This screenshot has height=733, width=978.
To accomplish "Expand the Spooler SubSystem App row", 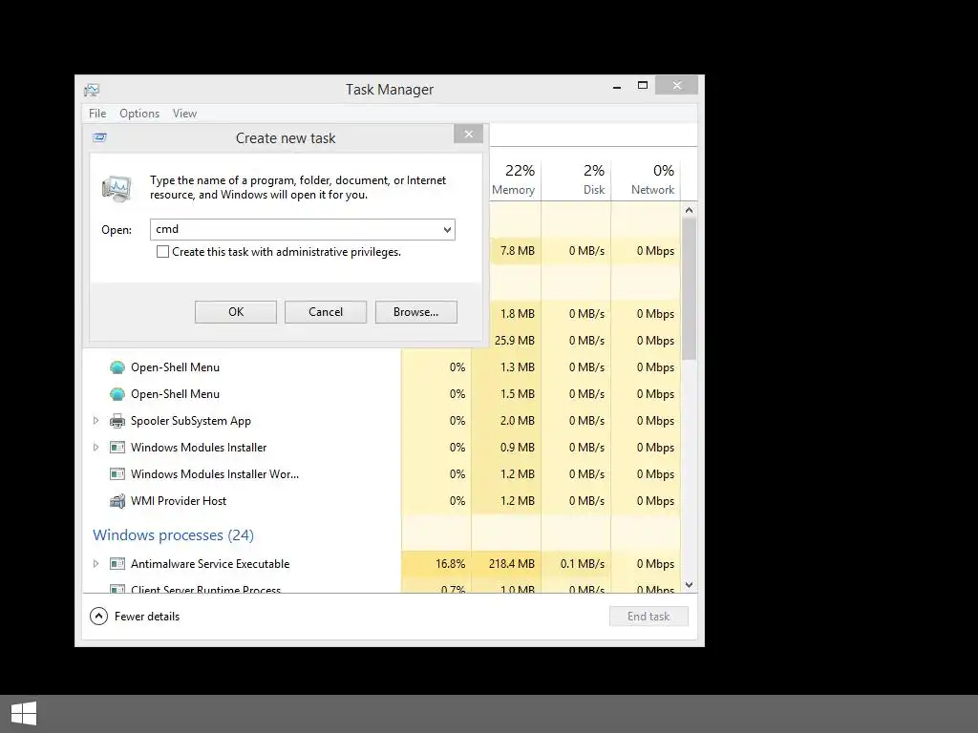I will (96, 421).
